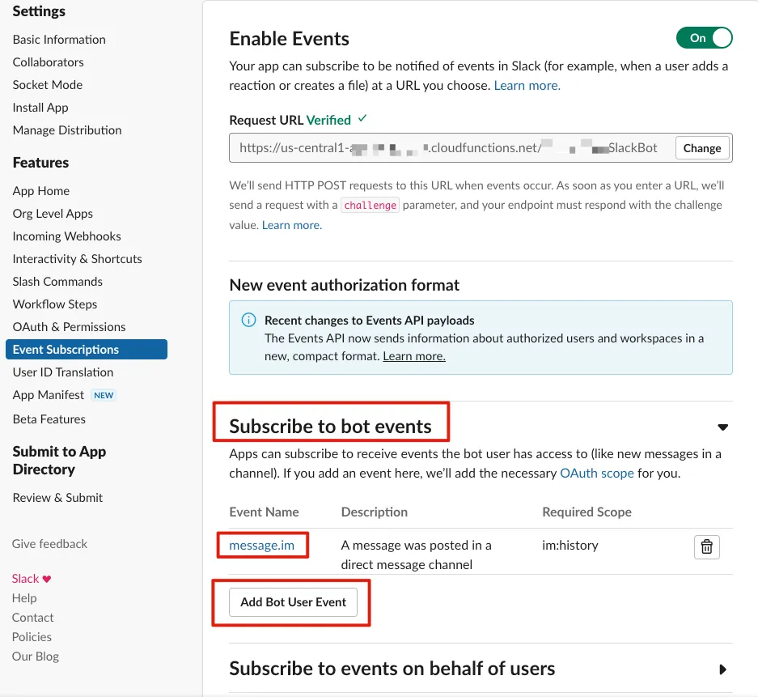This screenshot has height=697, width=758.
Task: Open the Event Subscriptions settings page
Action: point(66,350)
